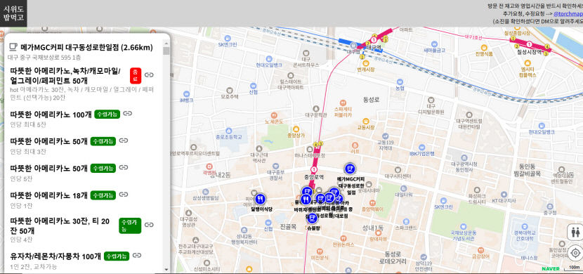
Task: Click the 진골목 map label
Action: [288, 226]
